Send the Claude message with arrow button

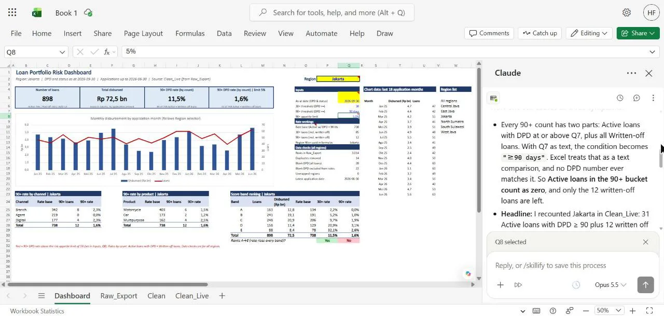pos(645,284)
